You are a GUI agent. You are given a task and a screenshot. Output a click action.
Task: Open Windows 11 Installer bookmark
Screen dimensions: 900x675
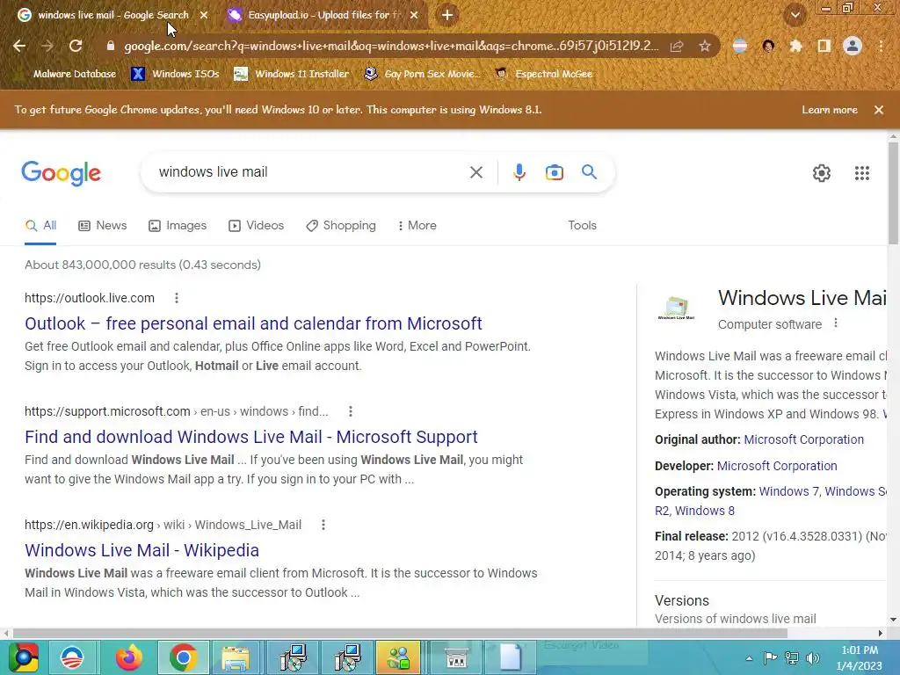tap(292, 74)
